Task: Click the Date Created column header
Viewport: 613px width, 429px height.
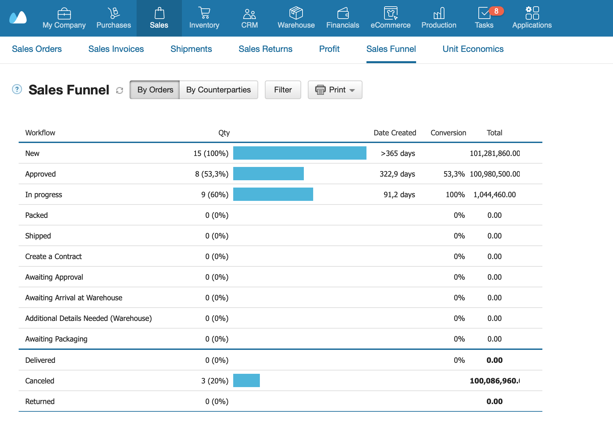Action: 395,133
